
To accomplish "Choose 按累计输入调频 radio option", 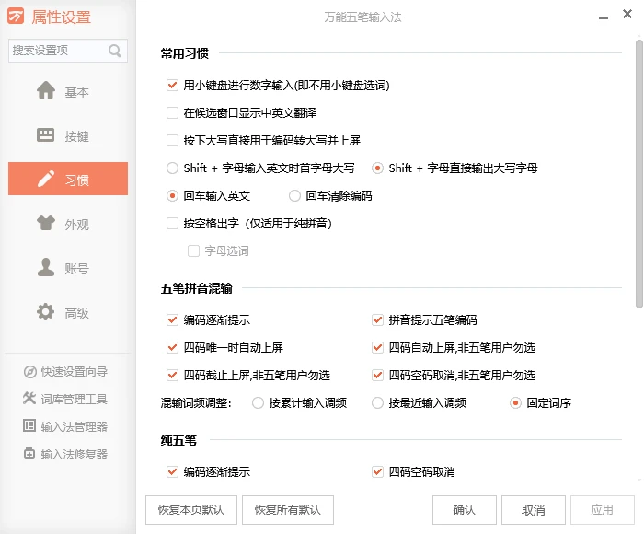I will point(258,402).
